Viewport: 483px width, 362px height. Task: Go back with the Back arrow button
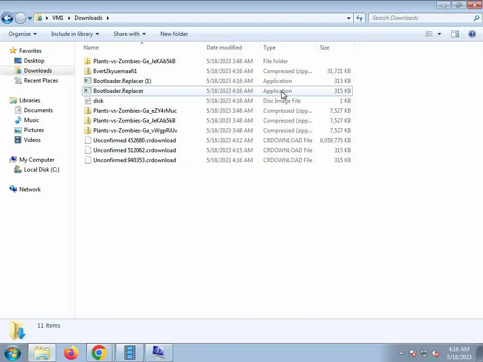pos(8,18)
